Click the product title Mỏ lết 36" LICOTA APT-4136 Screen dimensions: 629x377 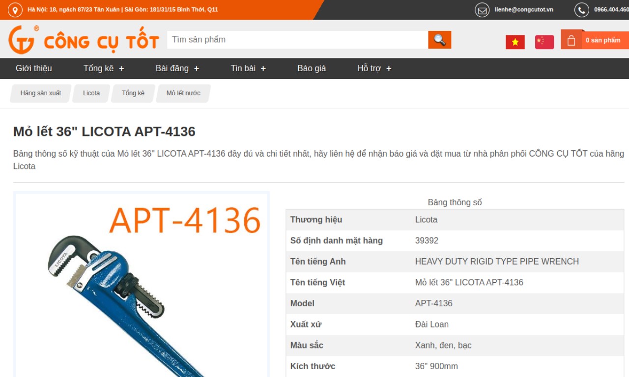(104, 132)
